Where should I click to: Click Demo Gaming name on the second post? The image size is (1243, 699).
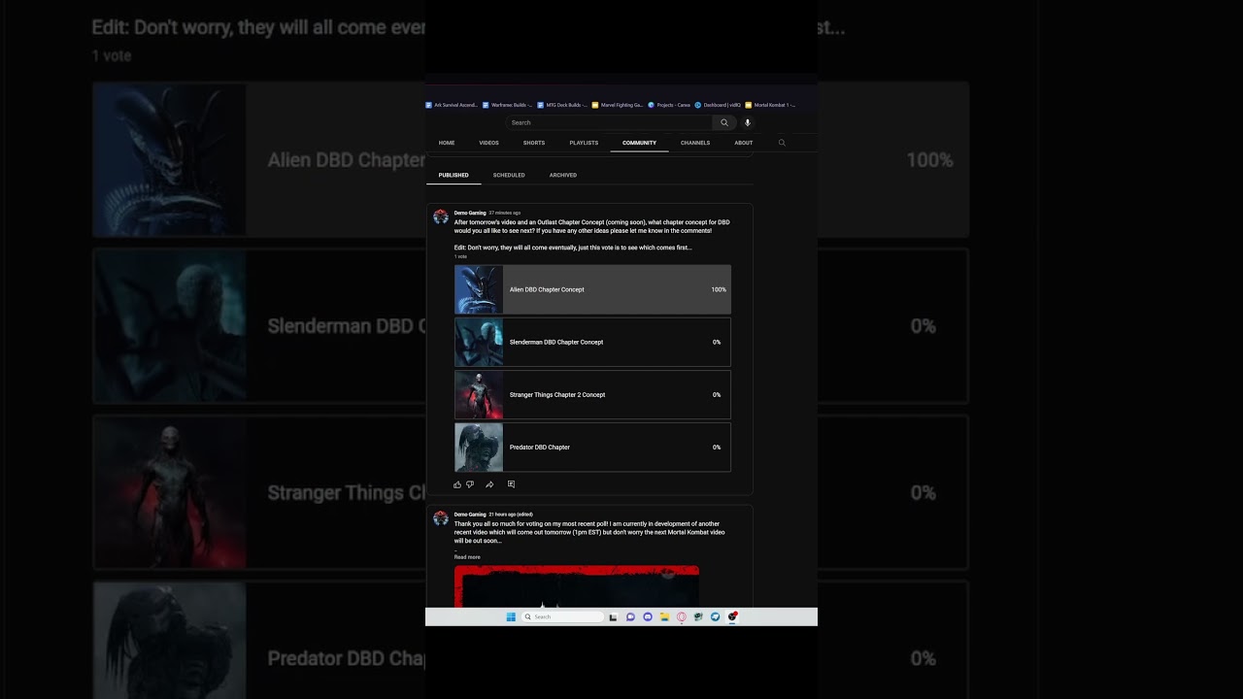point(470,515)
